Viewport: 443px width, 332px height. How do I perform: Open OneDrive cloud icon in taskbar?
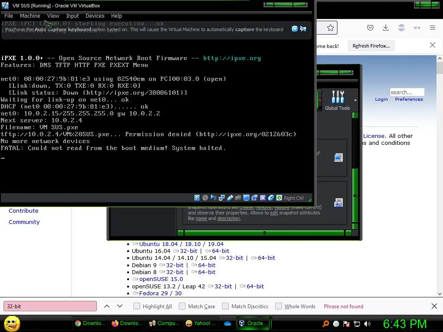coord(228,323)
